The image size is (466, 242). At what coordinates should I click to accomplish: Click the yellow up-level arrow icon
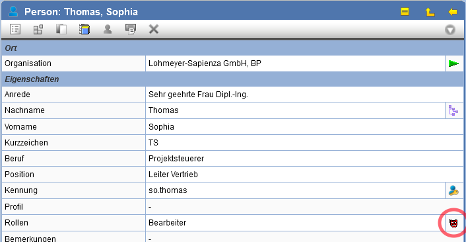click(x=430, y=12)
